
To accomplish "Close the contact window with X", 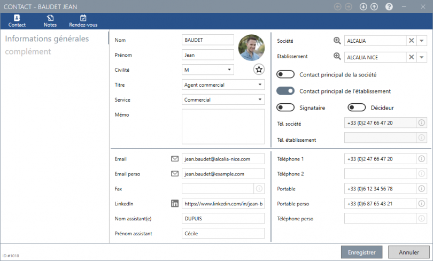I will [423, 6].
